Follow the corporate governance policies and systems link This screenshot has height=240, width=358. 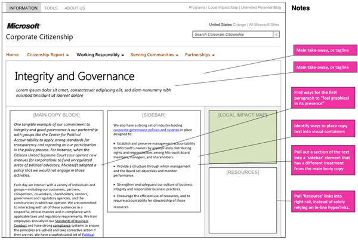pos(146,130)
